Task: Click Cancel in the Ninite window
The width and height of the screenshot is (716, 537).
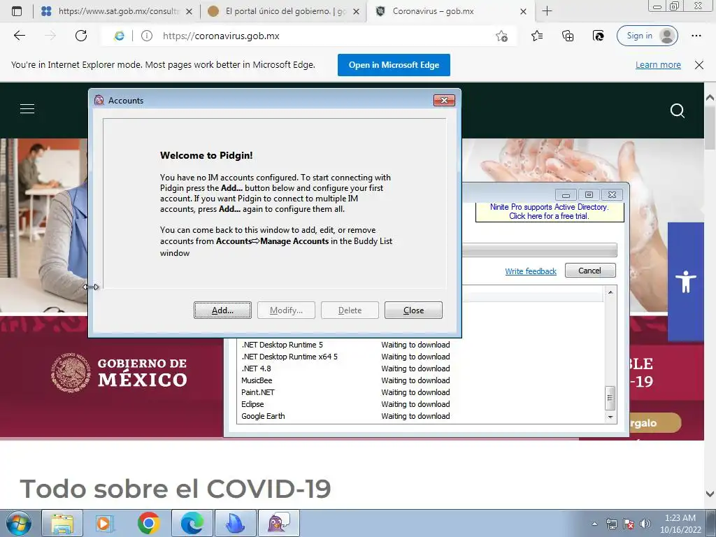Action: click(x=590, y=271)
